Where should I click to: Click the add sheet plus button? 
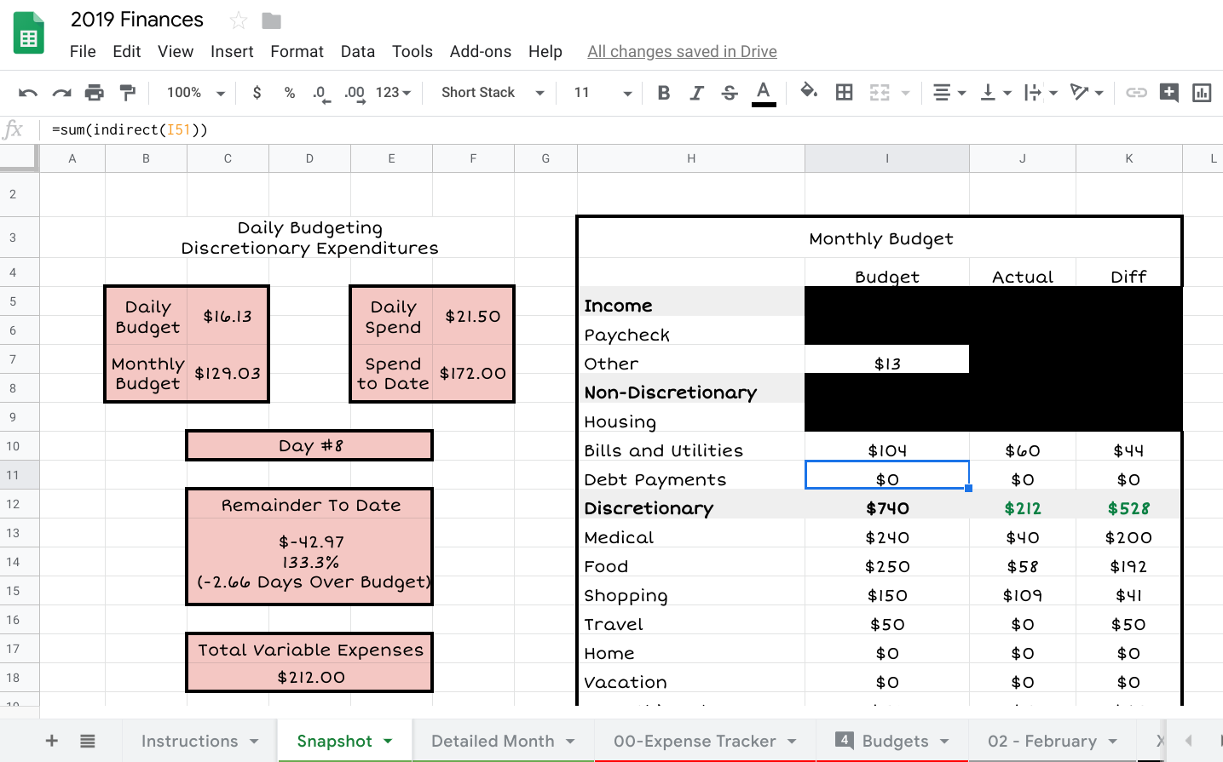[52, 741]
